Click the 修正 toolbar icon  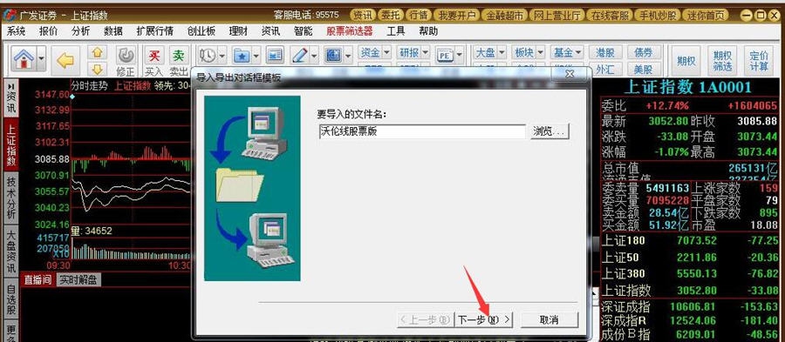click(126, 60)
